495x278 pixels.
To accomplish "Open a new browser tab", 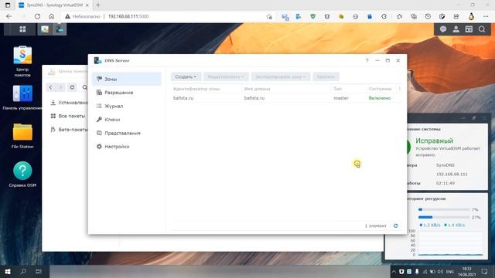I will pos(98,5).
